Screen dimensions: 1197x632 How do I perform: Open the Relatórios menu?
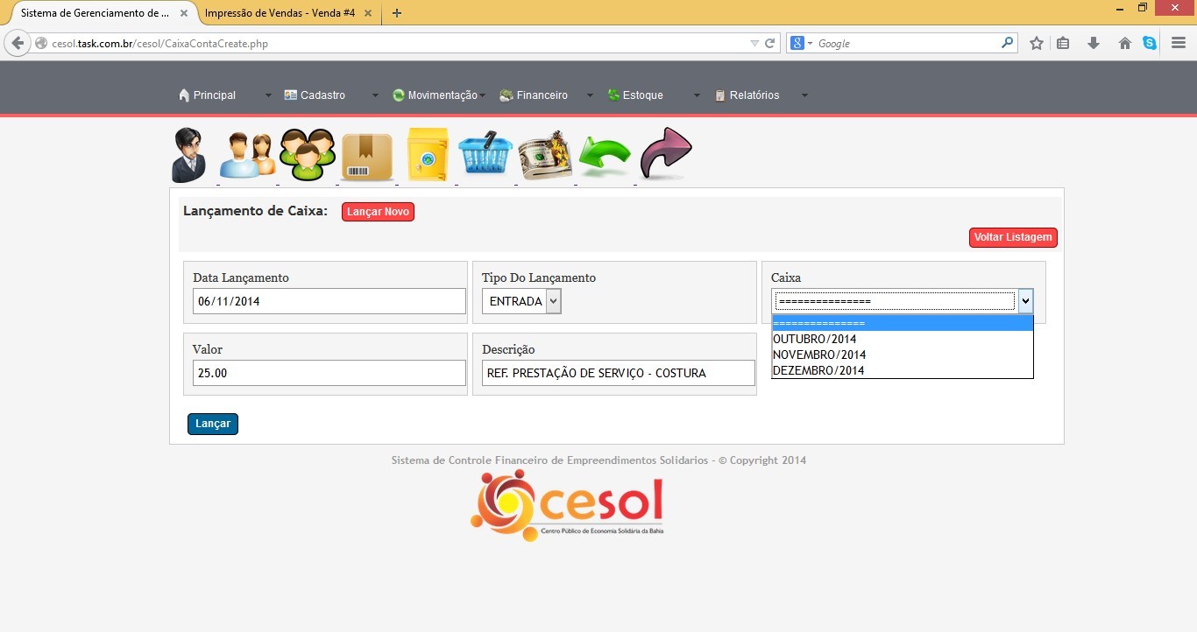pos(754,95)
